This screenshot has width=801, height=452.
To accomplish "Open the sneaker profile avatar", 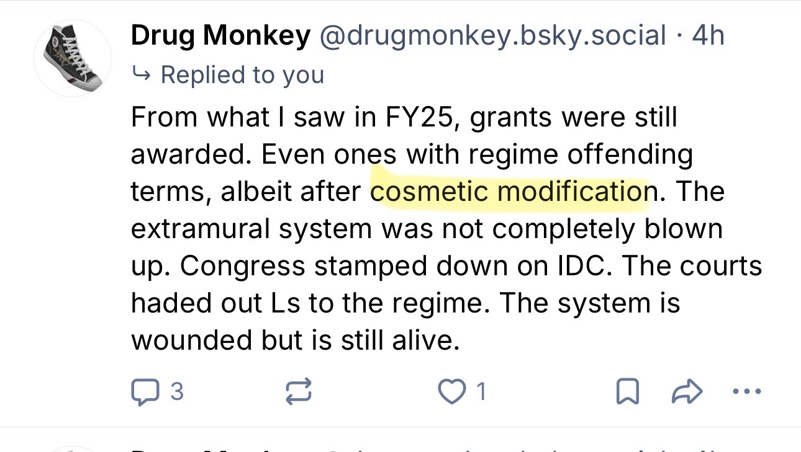I will point(73,58).
